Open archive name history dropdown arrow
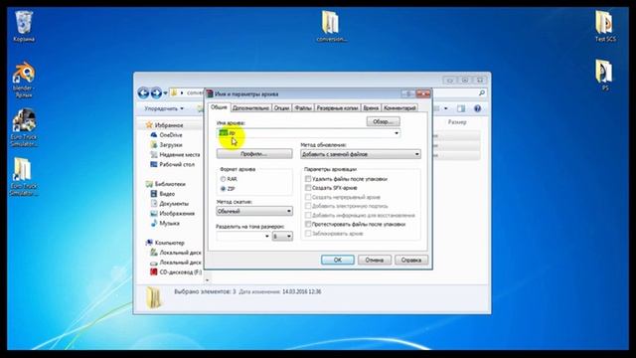 pyautogui.click(x=397, y=133)
